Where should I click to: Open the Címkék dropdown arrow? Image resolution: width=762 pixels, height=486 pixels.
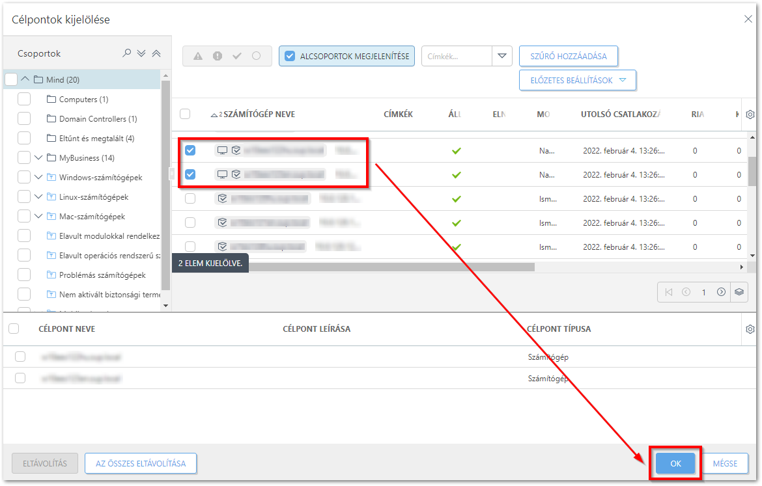click(501, 56)
